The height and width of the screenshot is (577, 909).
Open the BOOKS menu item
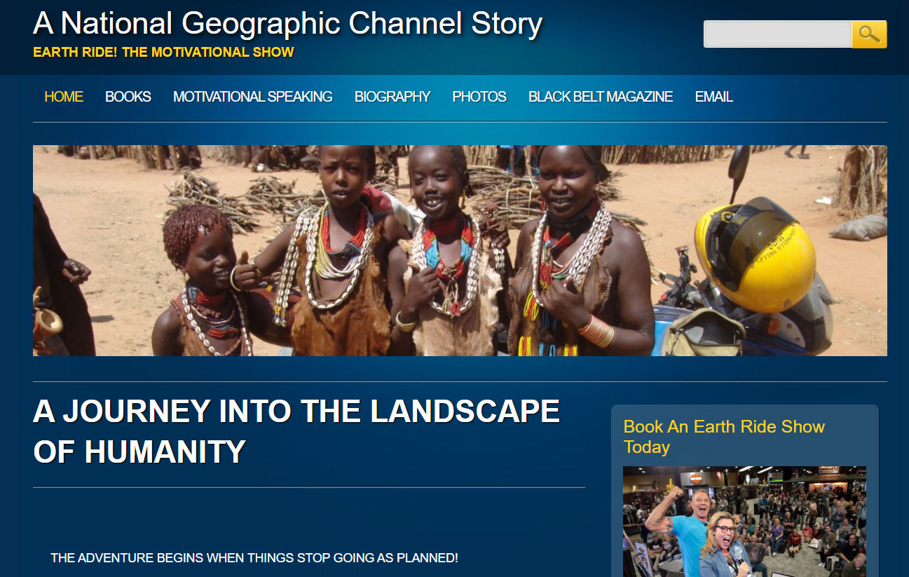tap(128, 97)
